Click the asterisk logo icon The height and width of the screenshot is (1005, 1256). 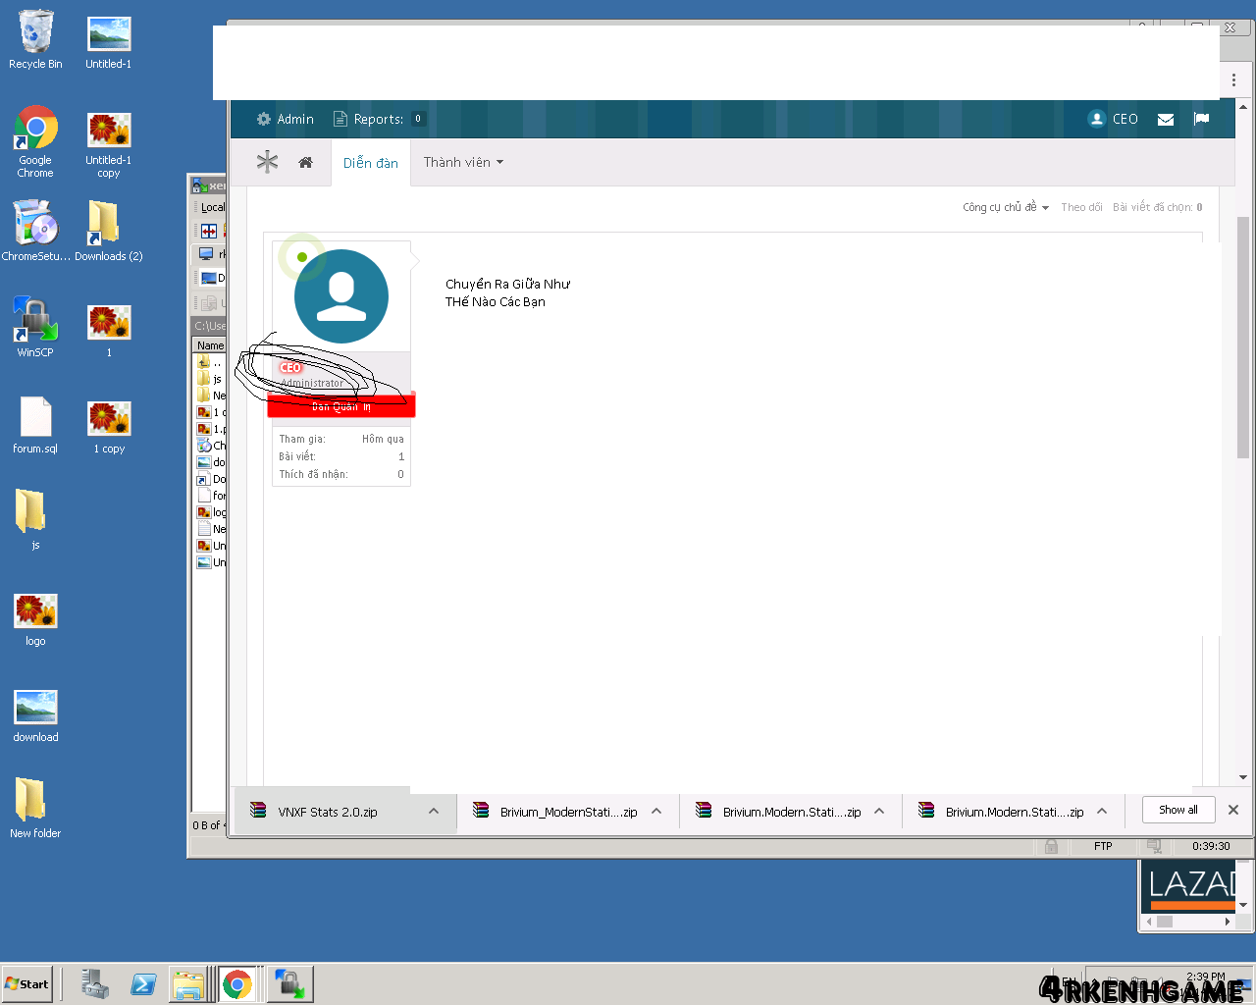click(x=267, y=162)
